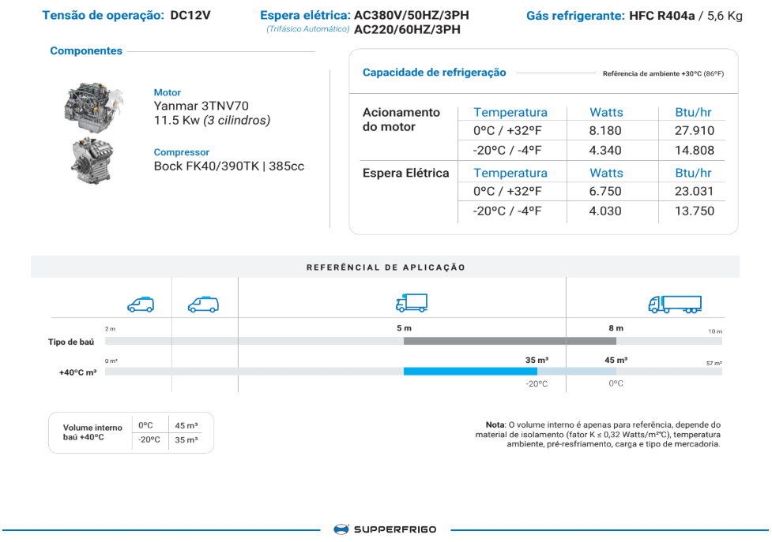Click the 27.910 Btu/hr table cell
The width and height of the screenshot is (772, 542).
tap(694, 131)
